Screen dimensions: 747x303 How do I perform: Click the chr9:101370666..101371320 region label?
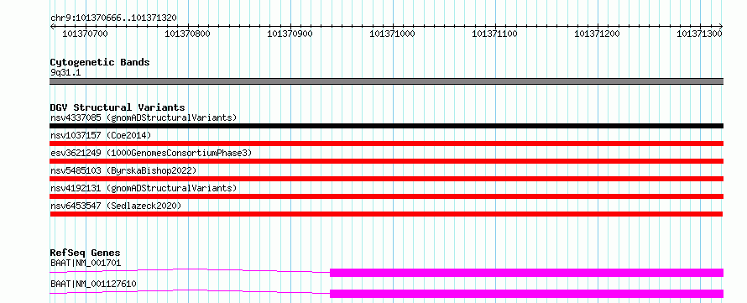pyautogui.click(x=113, y=18)
